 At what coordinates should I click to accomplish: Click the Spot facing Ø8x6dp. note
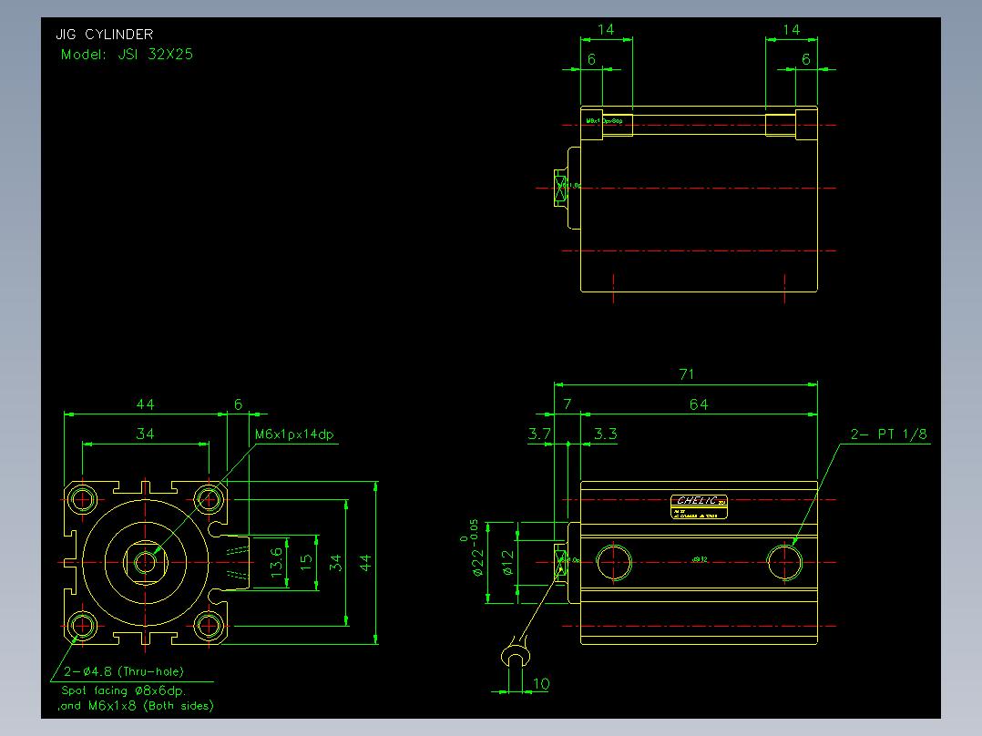pyautogui.click(x=123, y=690)
